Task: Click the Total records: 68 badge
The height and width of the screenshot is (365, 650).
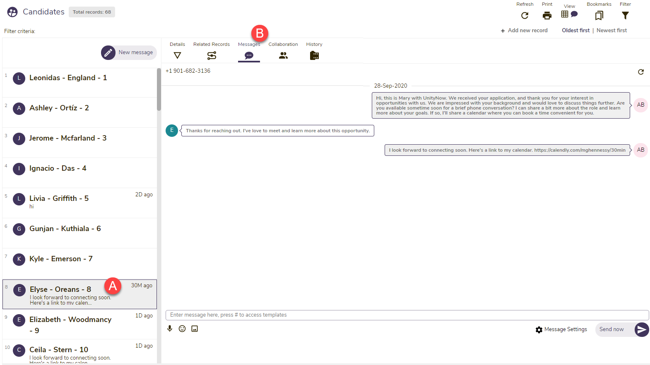Action: coord(92,12)
